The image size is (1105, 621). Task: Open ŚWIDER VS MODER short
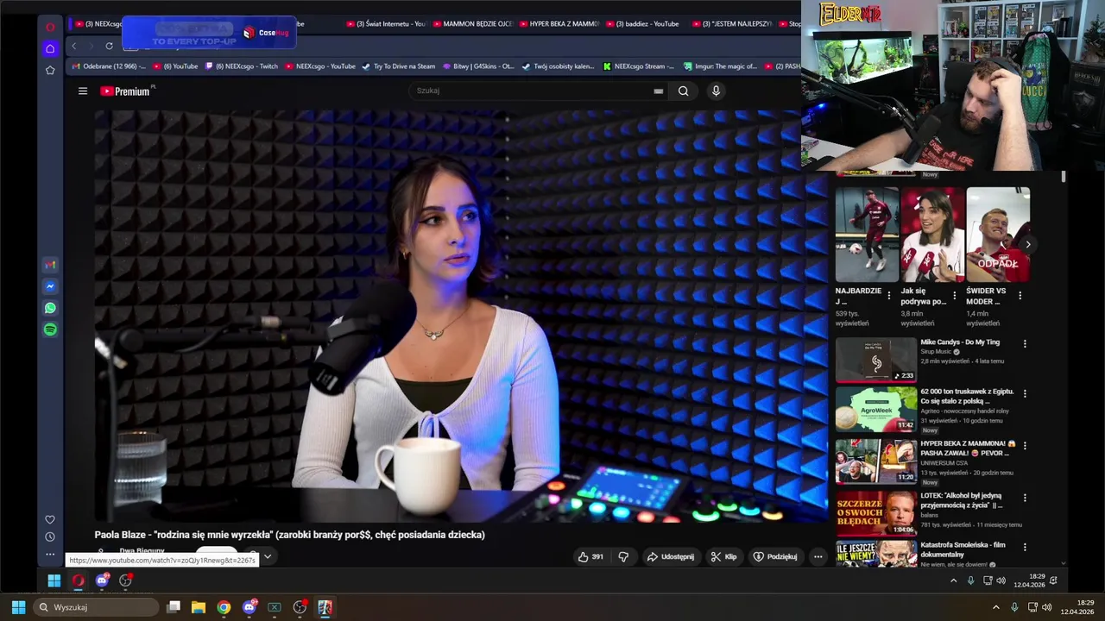pos(998,235)
